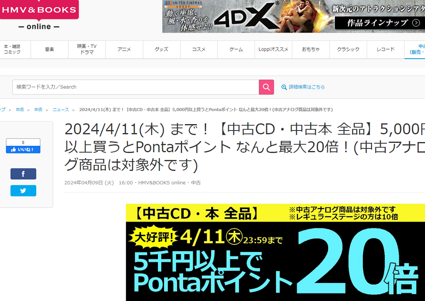This screenshot has width=425, height=301.
Task: Share on Twitter via the bird button
Action: (23, 190)
